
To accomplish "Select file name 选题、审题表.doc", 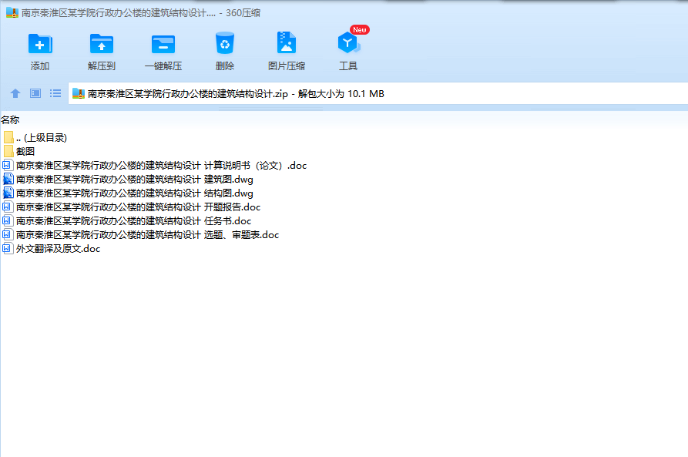I will tap(147, 235).
